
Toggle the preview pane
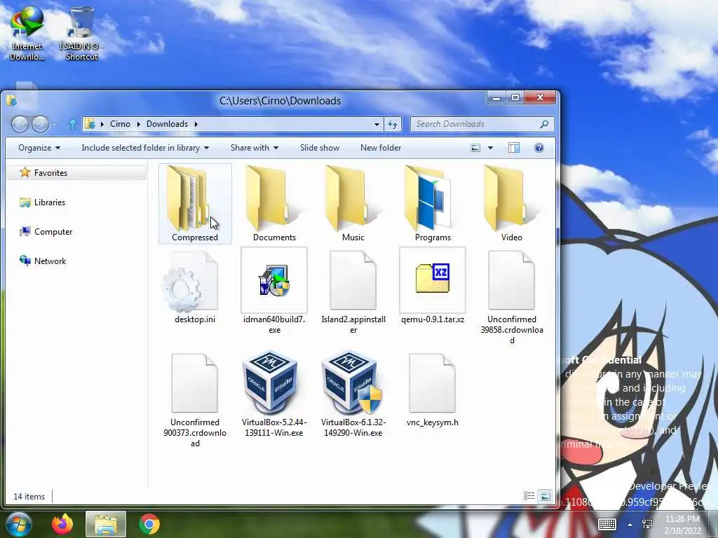pyautogui.click(x=514, y=148)
